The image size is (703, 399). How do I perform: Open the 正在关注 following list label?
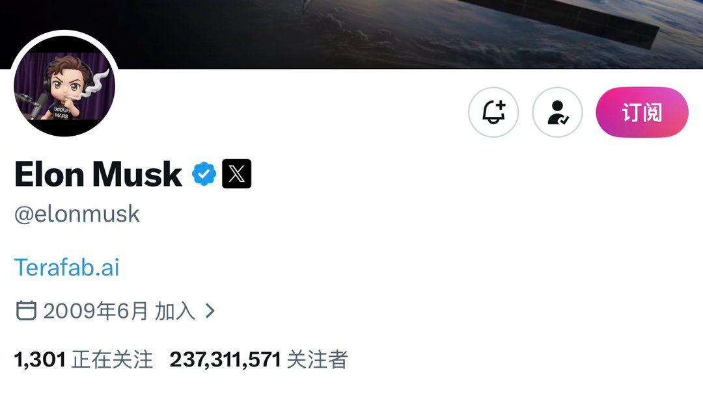112,359
